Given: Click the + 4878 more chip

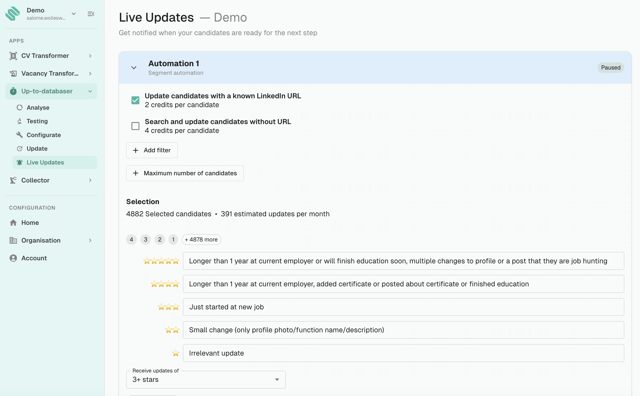Looking at the screenshot, I should click(201, 240).
